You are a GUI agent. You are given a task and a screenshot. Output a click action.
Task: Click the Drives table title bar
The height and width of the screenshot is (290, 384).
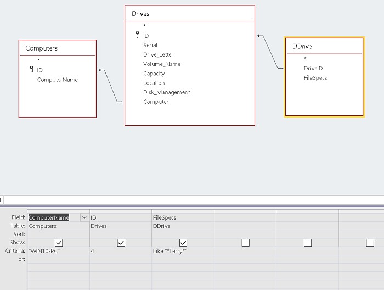tap(190, 13)
